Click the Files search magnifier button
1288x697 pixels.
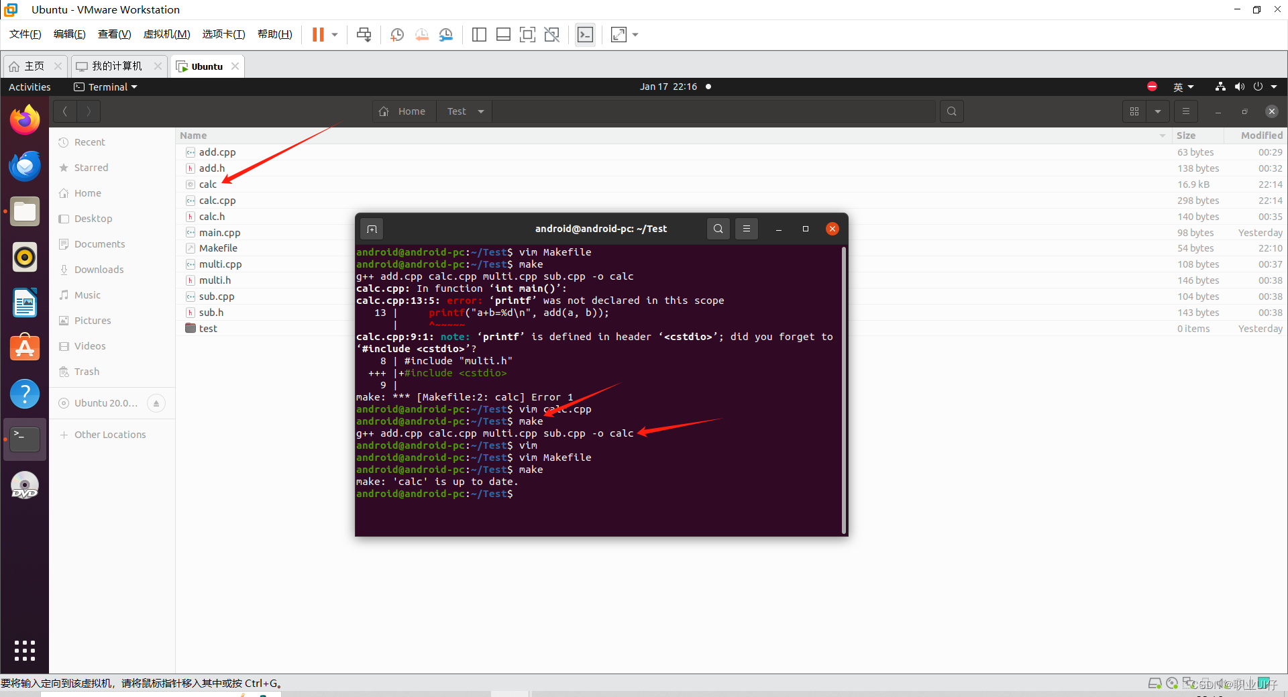pyautogui.click(x=952, y=111)
